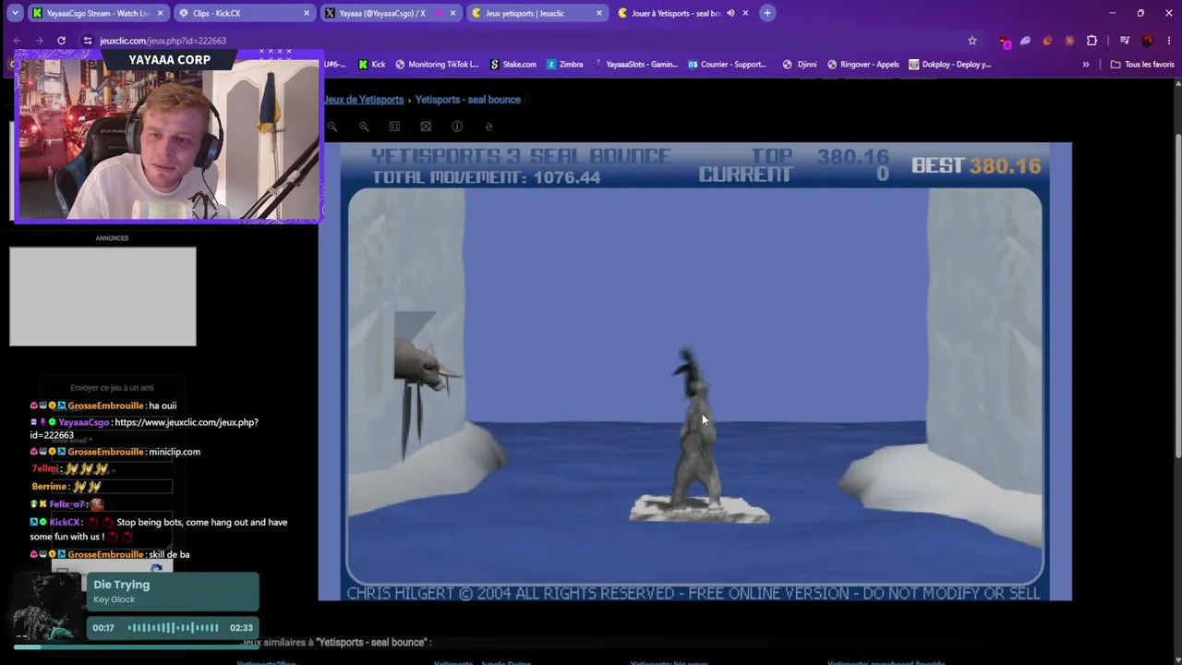
Task: Open the jeuxclic.com link posted by YayaaaCsgo
Action: [144, 429]
